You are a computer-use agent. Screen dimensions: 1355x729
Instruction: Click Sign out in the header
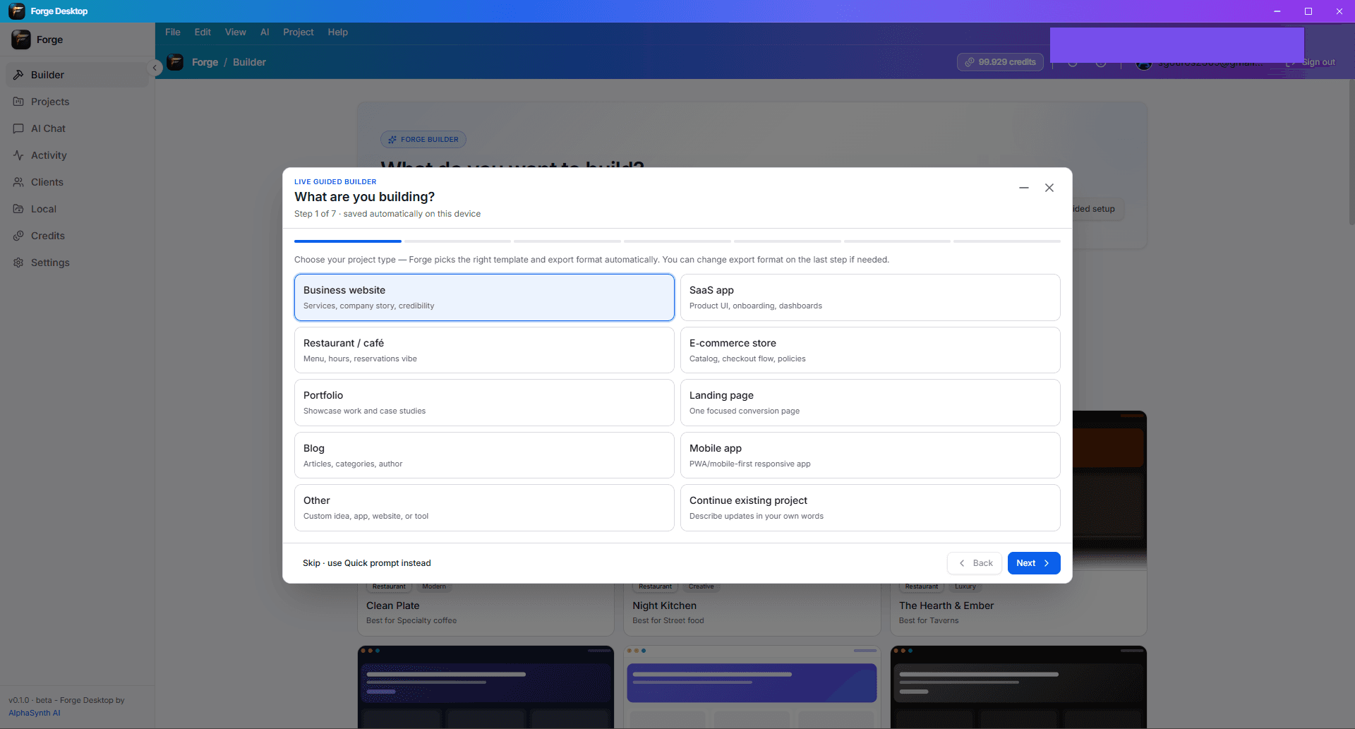(x=1311, y=62)
